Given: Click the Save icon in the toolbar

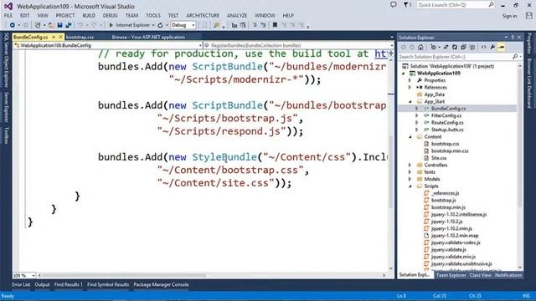Looking at the screenshot, I should (x=59, y=25).
